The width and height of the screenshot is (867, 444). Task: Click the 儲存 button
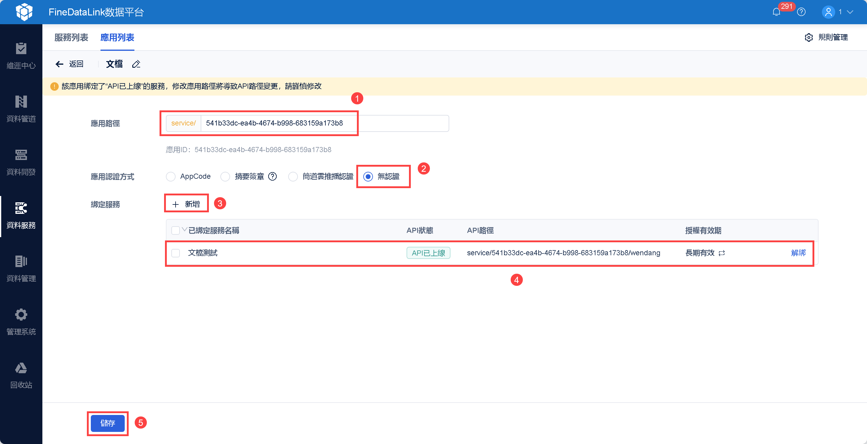pyautogui.click(x=108, y=423)
